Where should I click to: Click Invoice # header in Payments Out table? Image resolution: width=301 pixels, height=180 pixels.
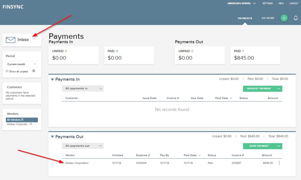point(238,155)
